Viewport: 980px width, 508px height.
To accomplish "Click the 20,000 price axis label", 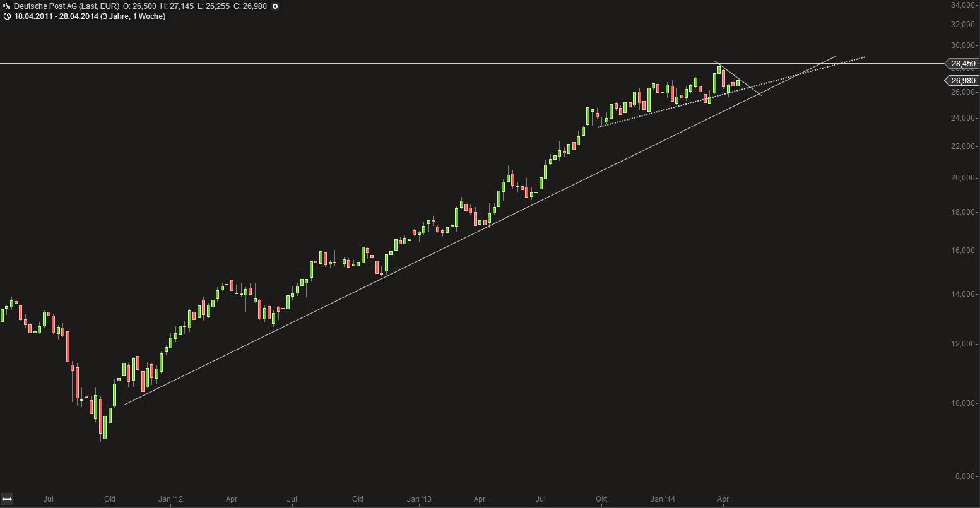I will (x=964, y=178).
